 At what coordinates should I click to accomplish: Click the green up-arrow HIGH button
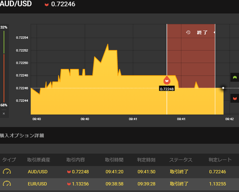click(235, 77)
